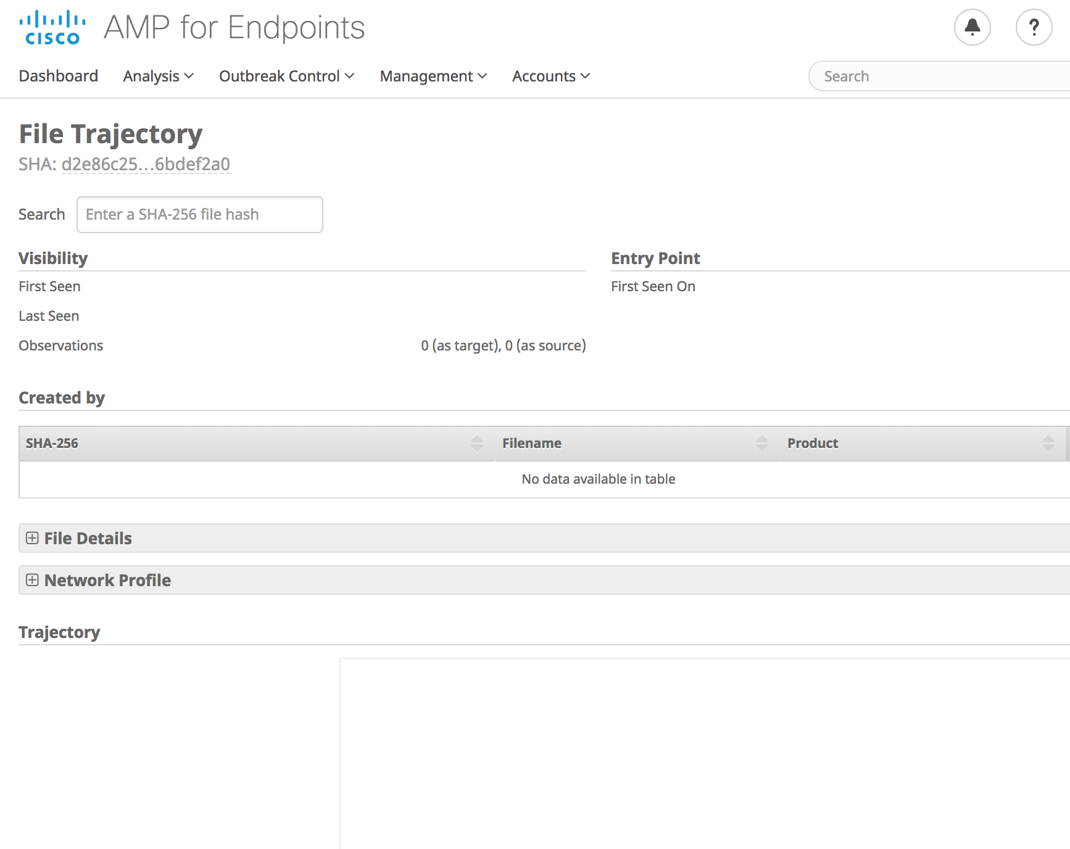Focus the SHA-256 file hash input
Screen dimensions: 1070x849
coord(199,215)
